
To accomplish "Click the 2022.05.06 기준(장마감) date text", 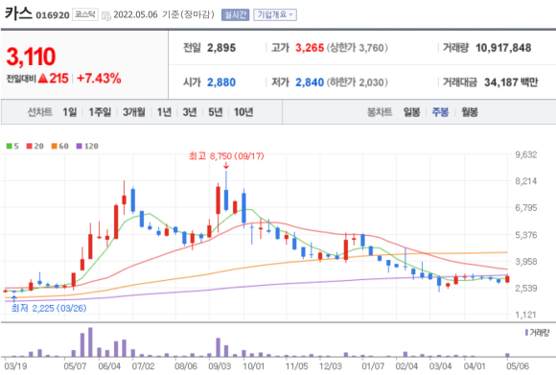I will pos(164,15).
